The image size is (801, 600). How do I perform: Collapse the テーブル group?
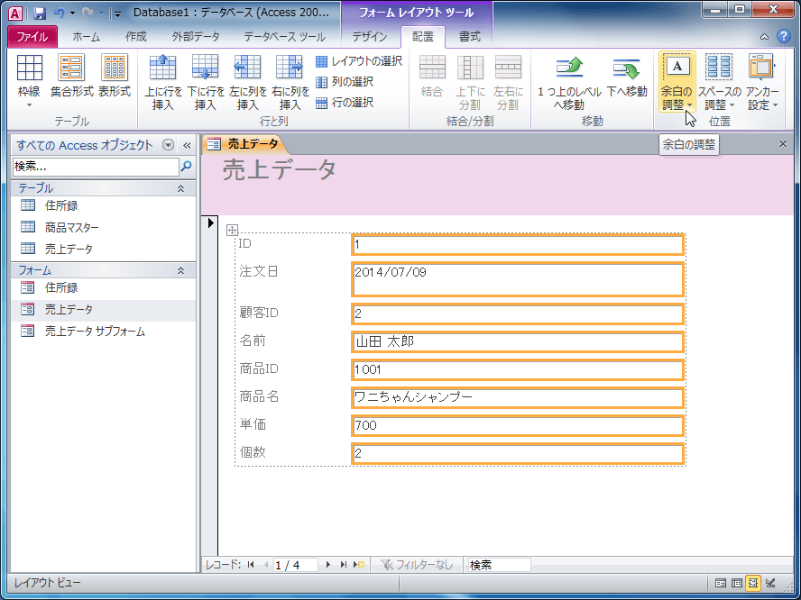click(180, 188)
